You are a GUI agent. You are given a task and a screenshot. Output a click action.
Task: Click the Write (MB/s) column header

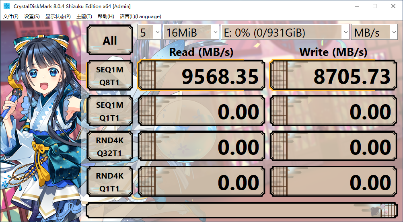333,52
